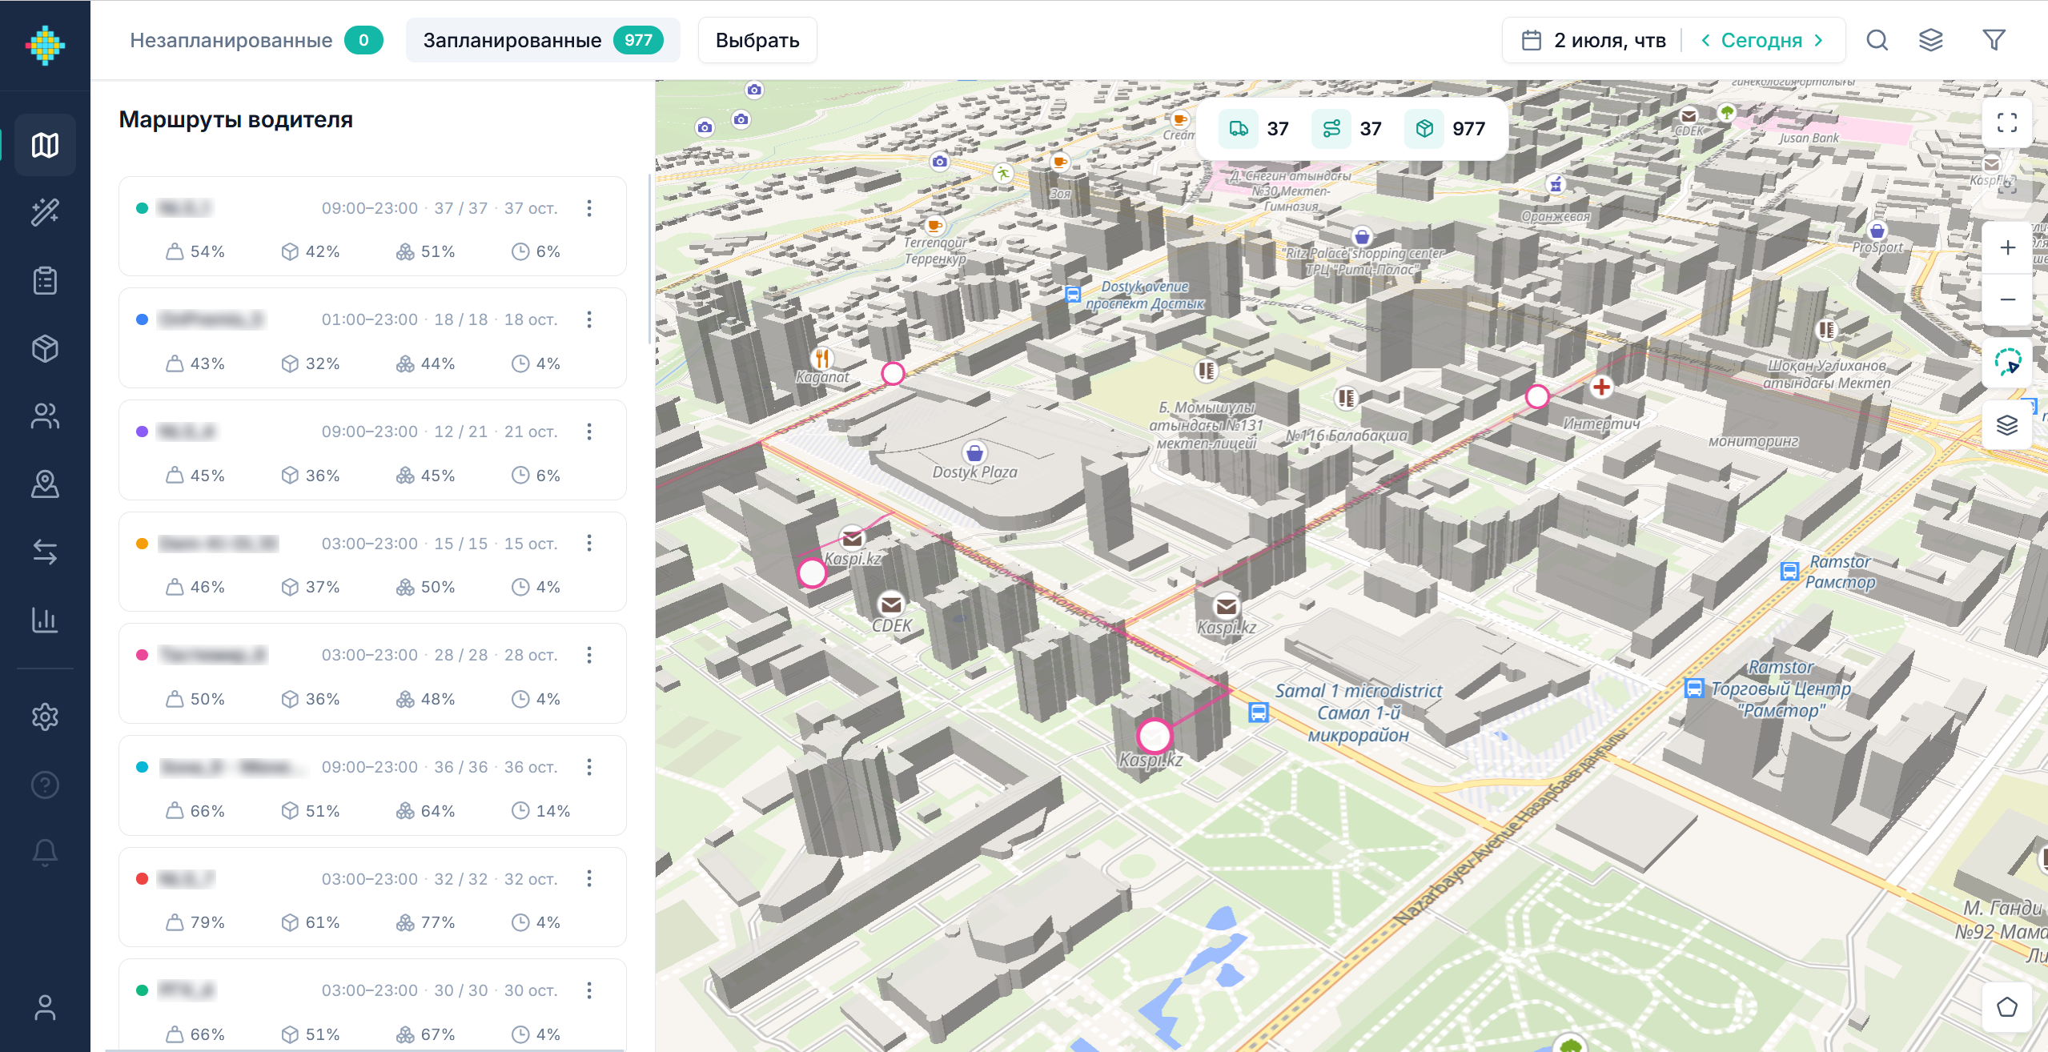Open menu for route 32 / 32

(x=589, y=878)
